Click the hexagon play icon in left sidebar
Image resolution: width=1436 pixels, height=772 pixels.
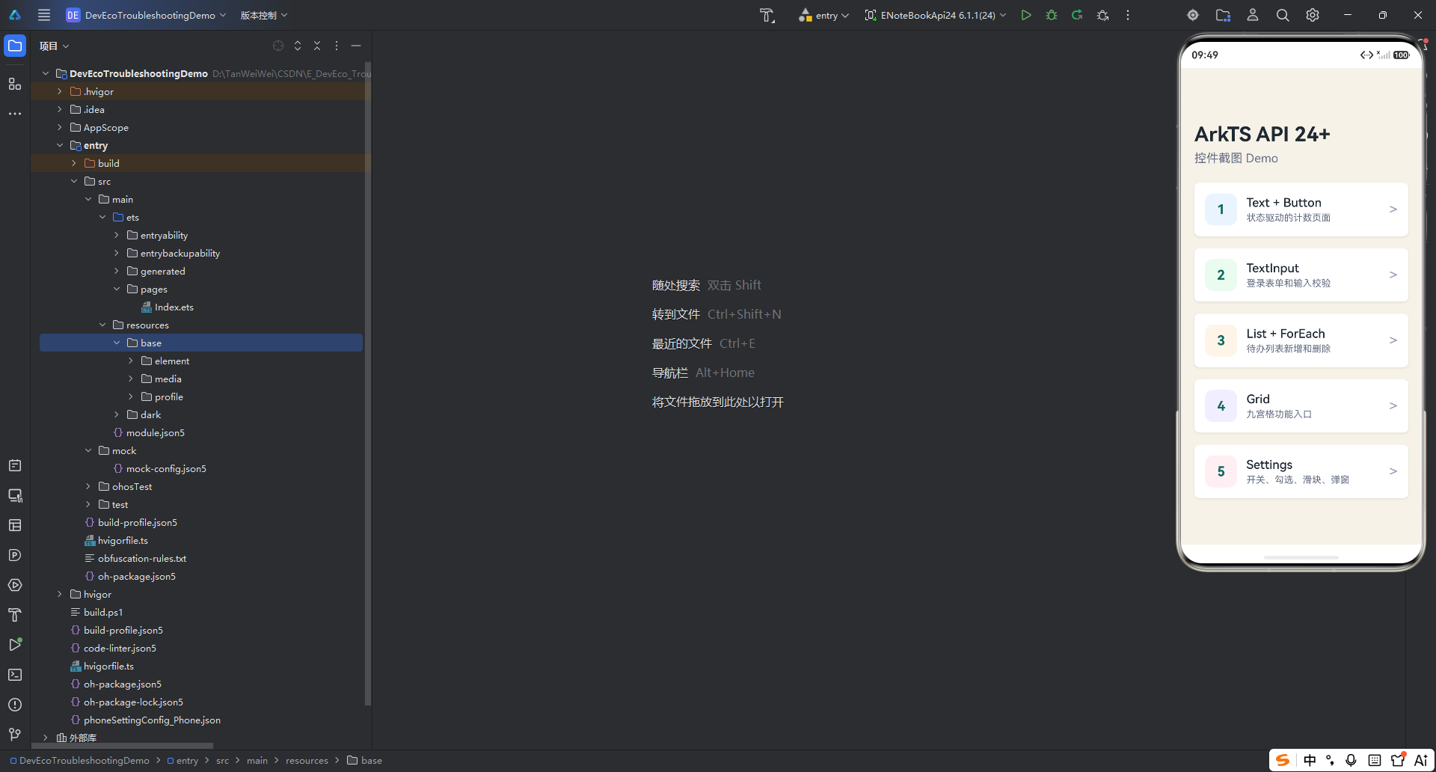pyautogui.click(x=15, y=585)
